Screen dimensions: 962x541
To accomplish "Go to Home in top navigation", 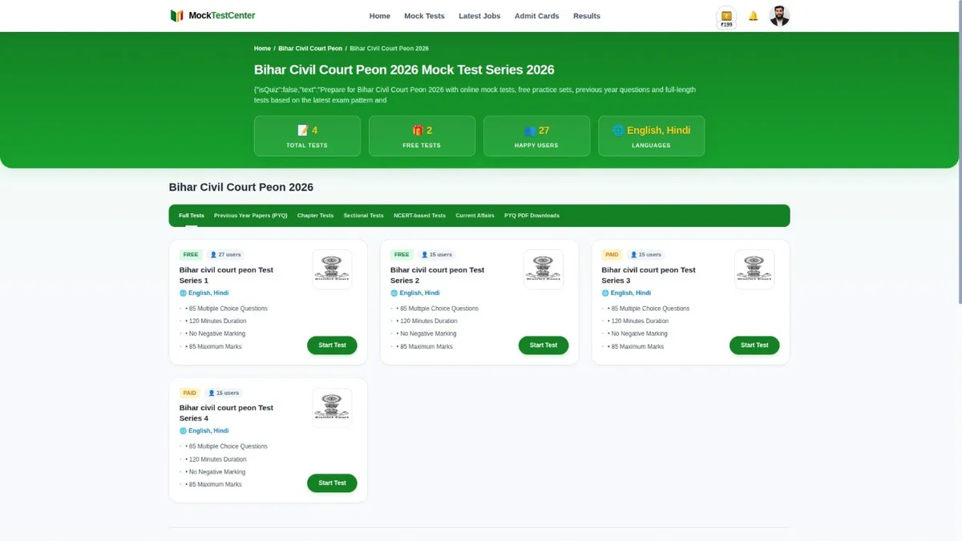I will click(380, 16).
